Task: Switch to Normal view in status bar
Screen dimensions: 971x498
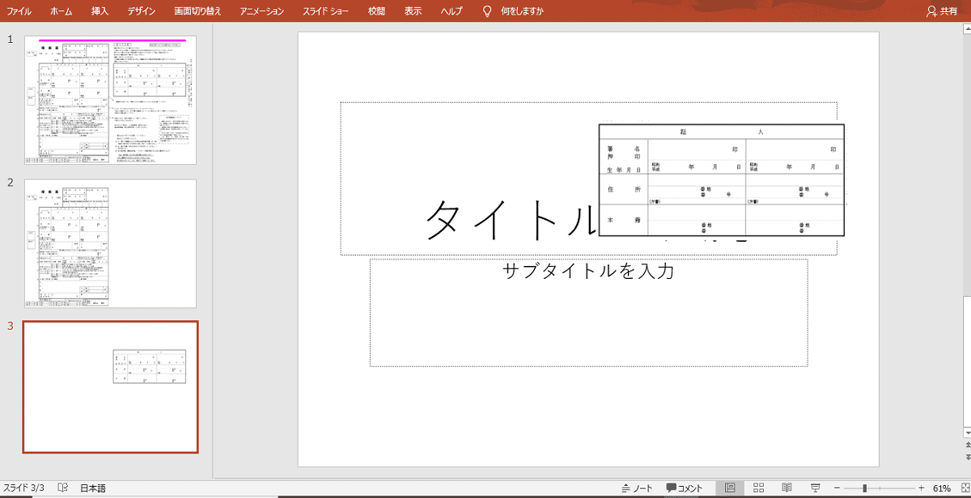Action: (x=730, y=488)
